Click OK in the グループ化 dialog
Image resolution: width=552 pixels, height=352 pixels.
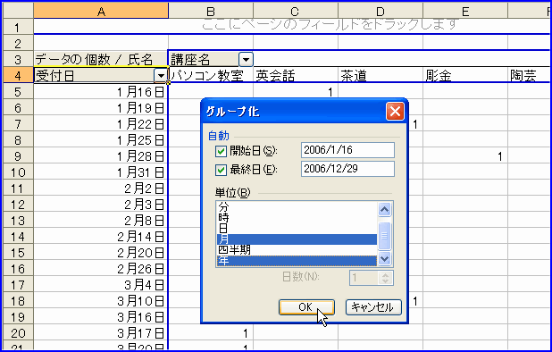(x=306, y=307)
